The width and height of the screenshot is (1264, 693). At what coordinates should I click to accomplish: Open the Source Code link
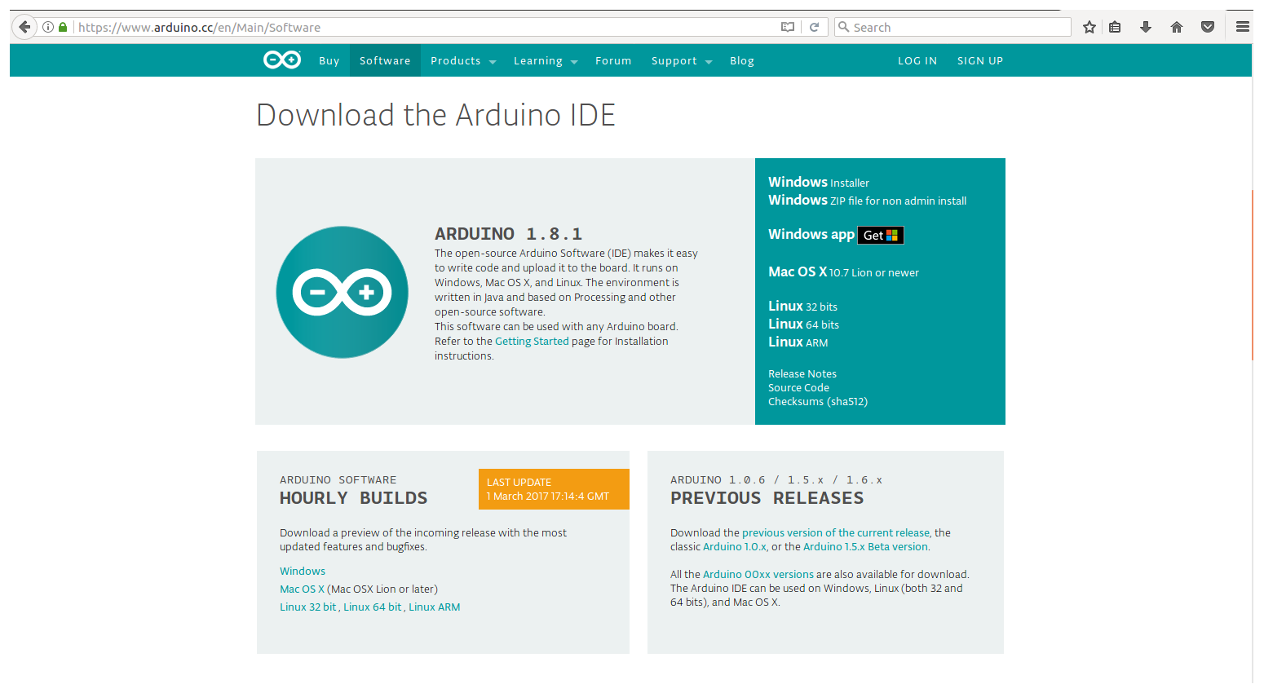tap(798, 387)
